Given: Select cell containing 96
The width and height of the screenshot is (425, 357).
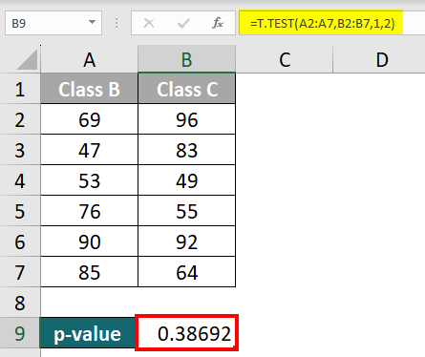Looking at the screenshot, I should pos(187,119).
